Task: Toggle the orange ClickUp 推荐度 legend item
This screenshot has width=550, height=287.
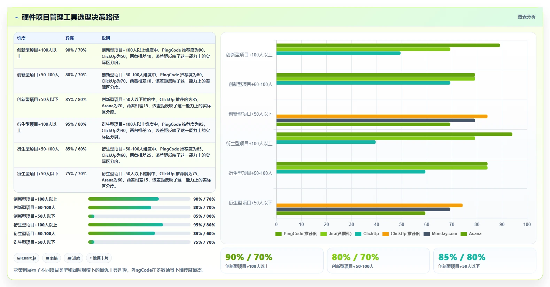Action: point(401,234)
